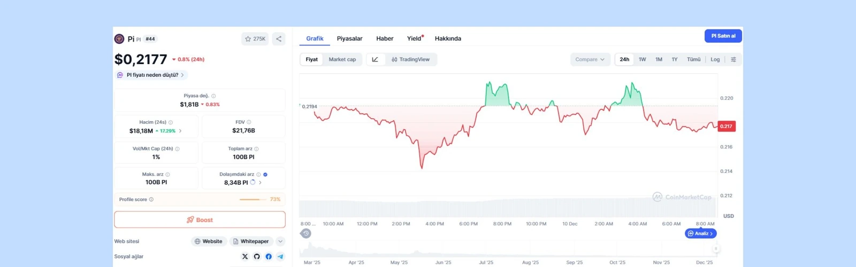The width and height of the screenshot is (856, 267).
Task: Click the Pi coin logo icon
Action: pos(119,39)
